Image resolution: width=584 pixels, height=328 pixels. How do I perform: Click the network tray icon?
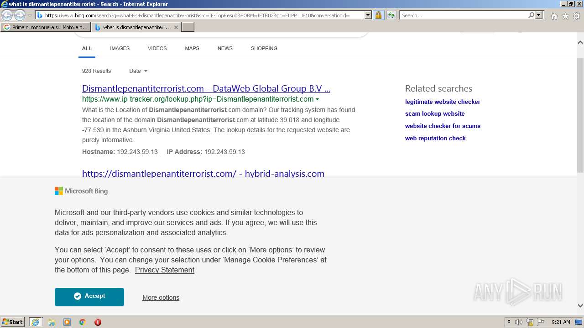530,322
